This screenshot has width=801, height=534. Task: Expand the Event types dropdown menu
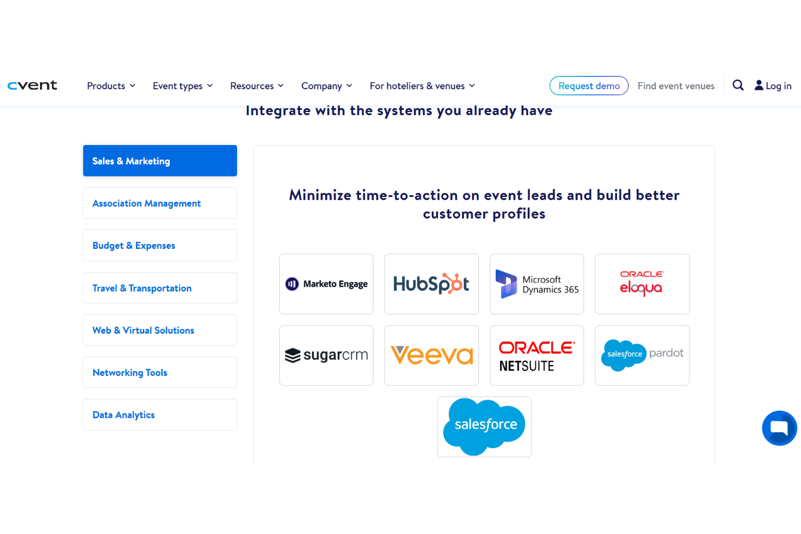pyautogui.click(x=183, y=86)
